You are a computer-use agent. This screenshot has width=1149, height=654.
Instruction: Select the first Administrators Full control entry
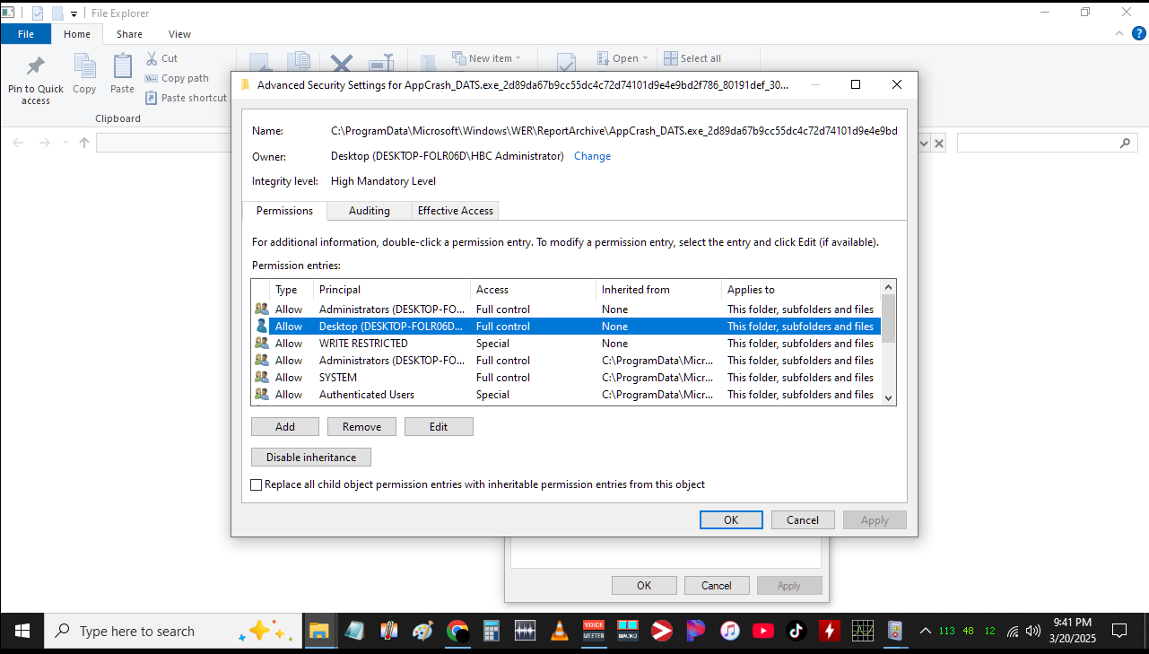click(x=567, y=310)
